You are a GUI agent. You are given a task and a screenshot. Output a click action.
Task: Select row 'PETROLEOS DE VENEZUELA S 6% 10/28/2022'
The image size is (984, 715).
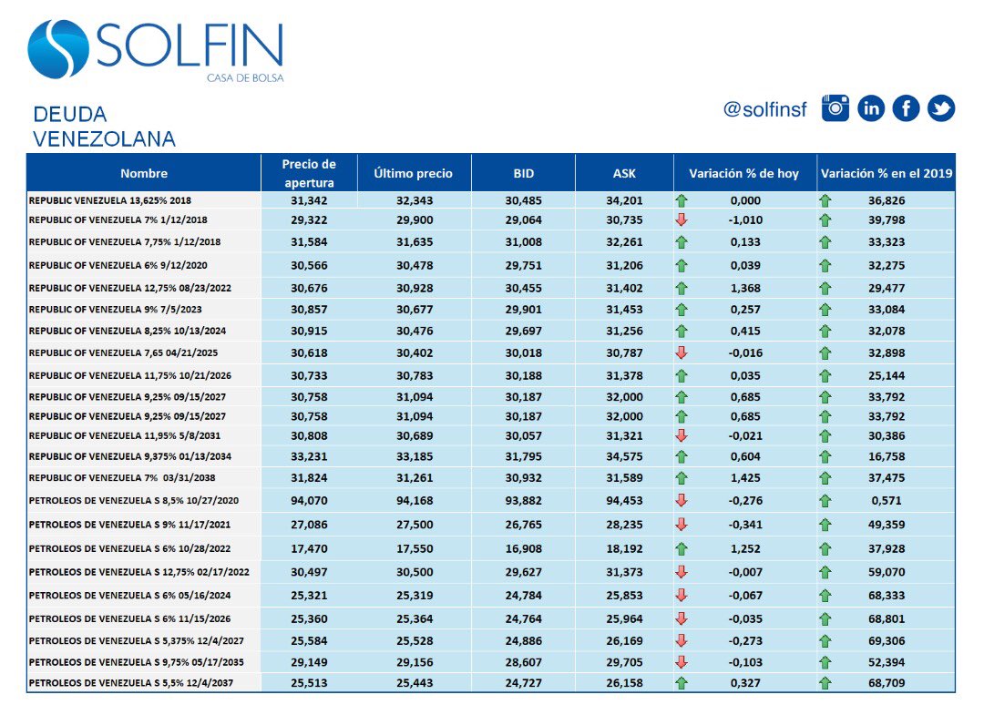pos(491,549)
